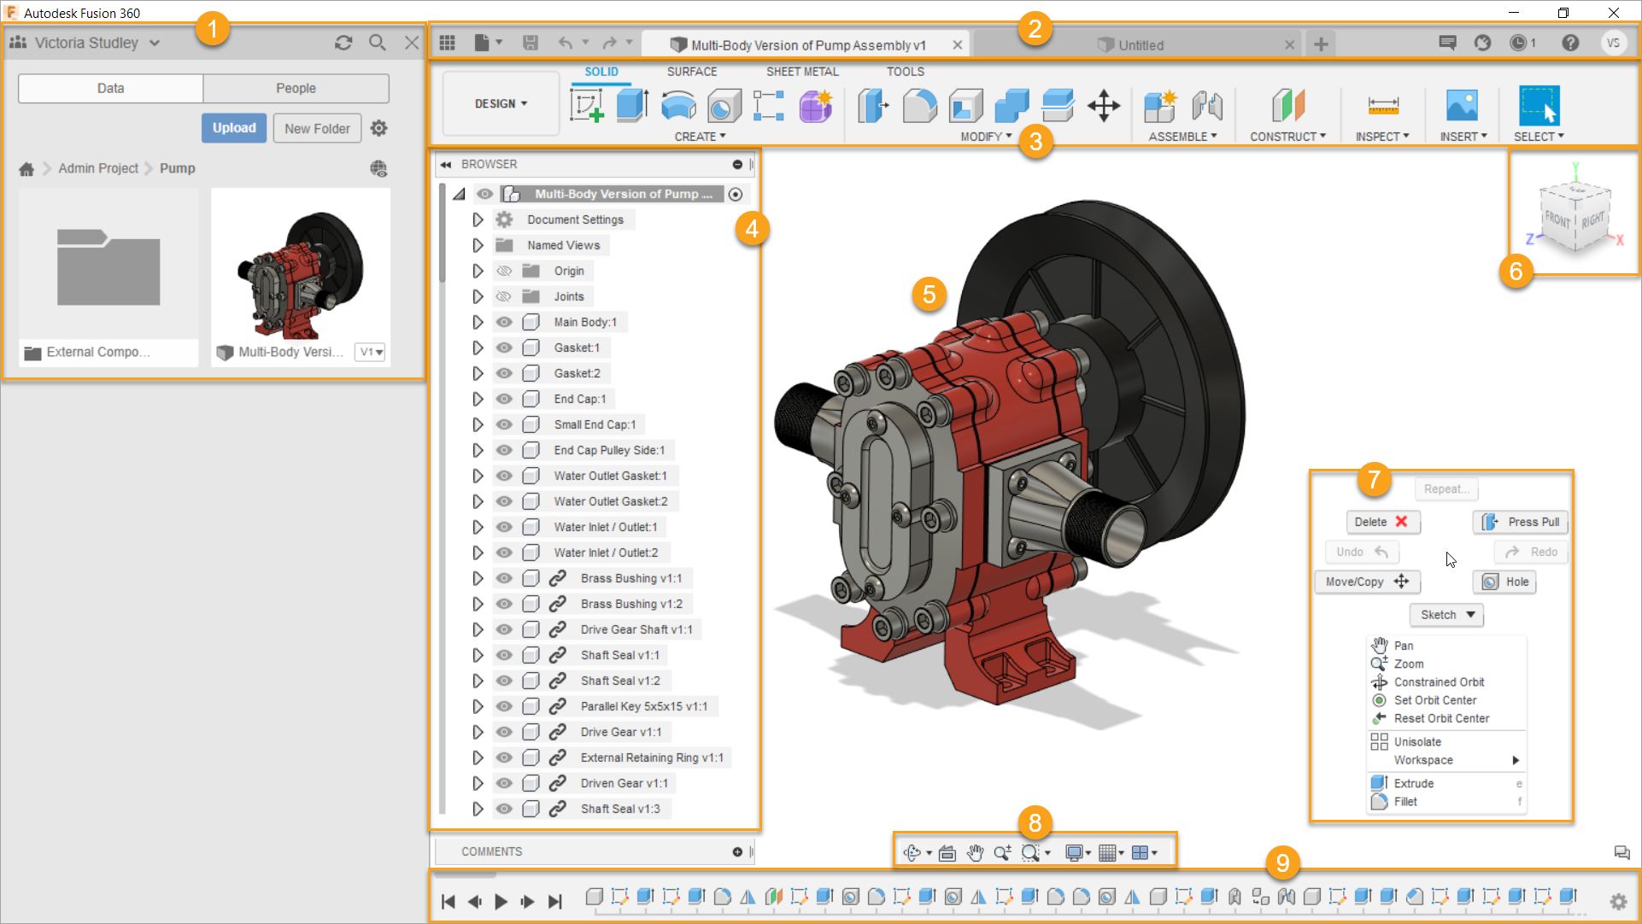Select the Fillet tool from context menu

pyautogui.click(x=1405, y=801)
